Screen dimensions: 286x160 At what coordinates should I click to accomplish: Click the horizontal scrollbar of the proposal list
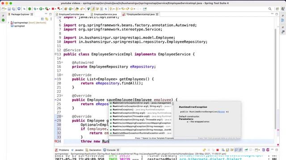tap(117, 135)
